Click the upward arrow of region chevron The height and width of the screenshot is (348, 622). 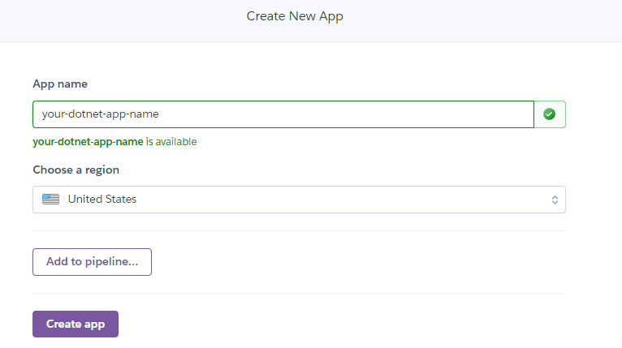click(555, 197)
